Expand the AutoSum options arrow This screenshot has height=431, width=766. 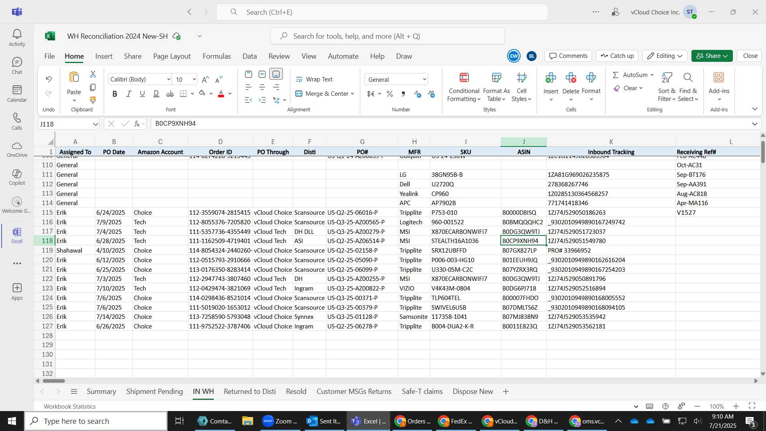point(652,75)
